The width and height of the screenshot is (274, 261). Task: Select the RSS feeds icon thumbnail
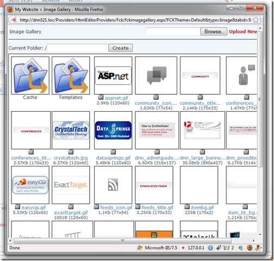coord(113,185)
